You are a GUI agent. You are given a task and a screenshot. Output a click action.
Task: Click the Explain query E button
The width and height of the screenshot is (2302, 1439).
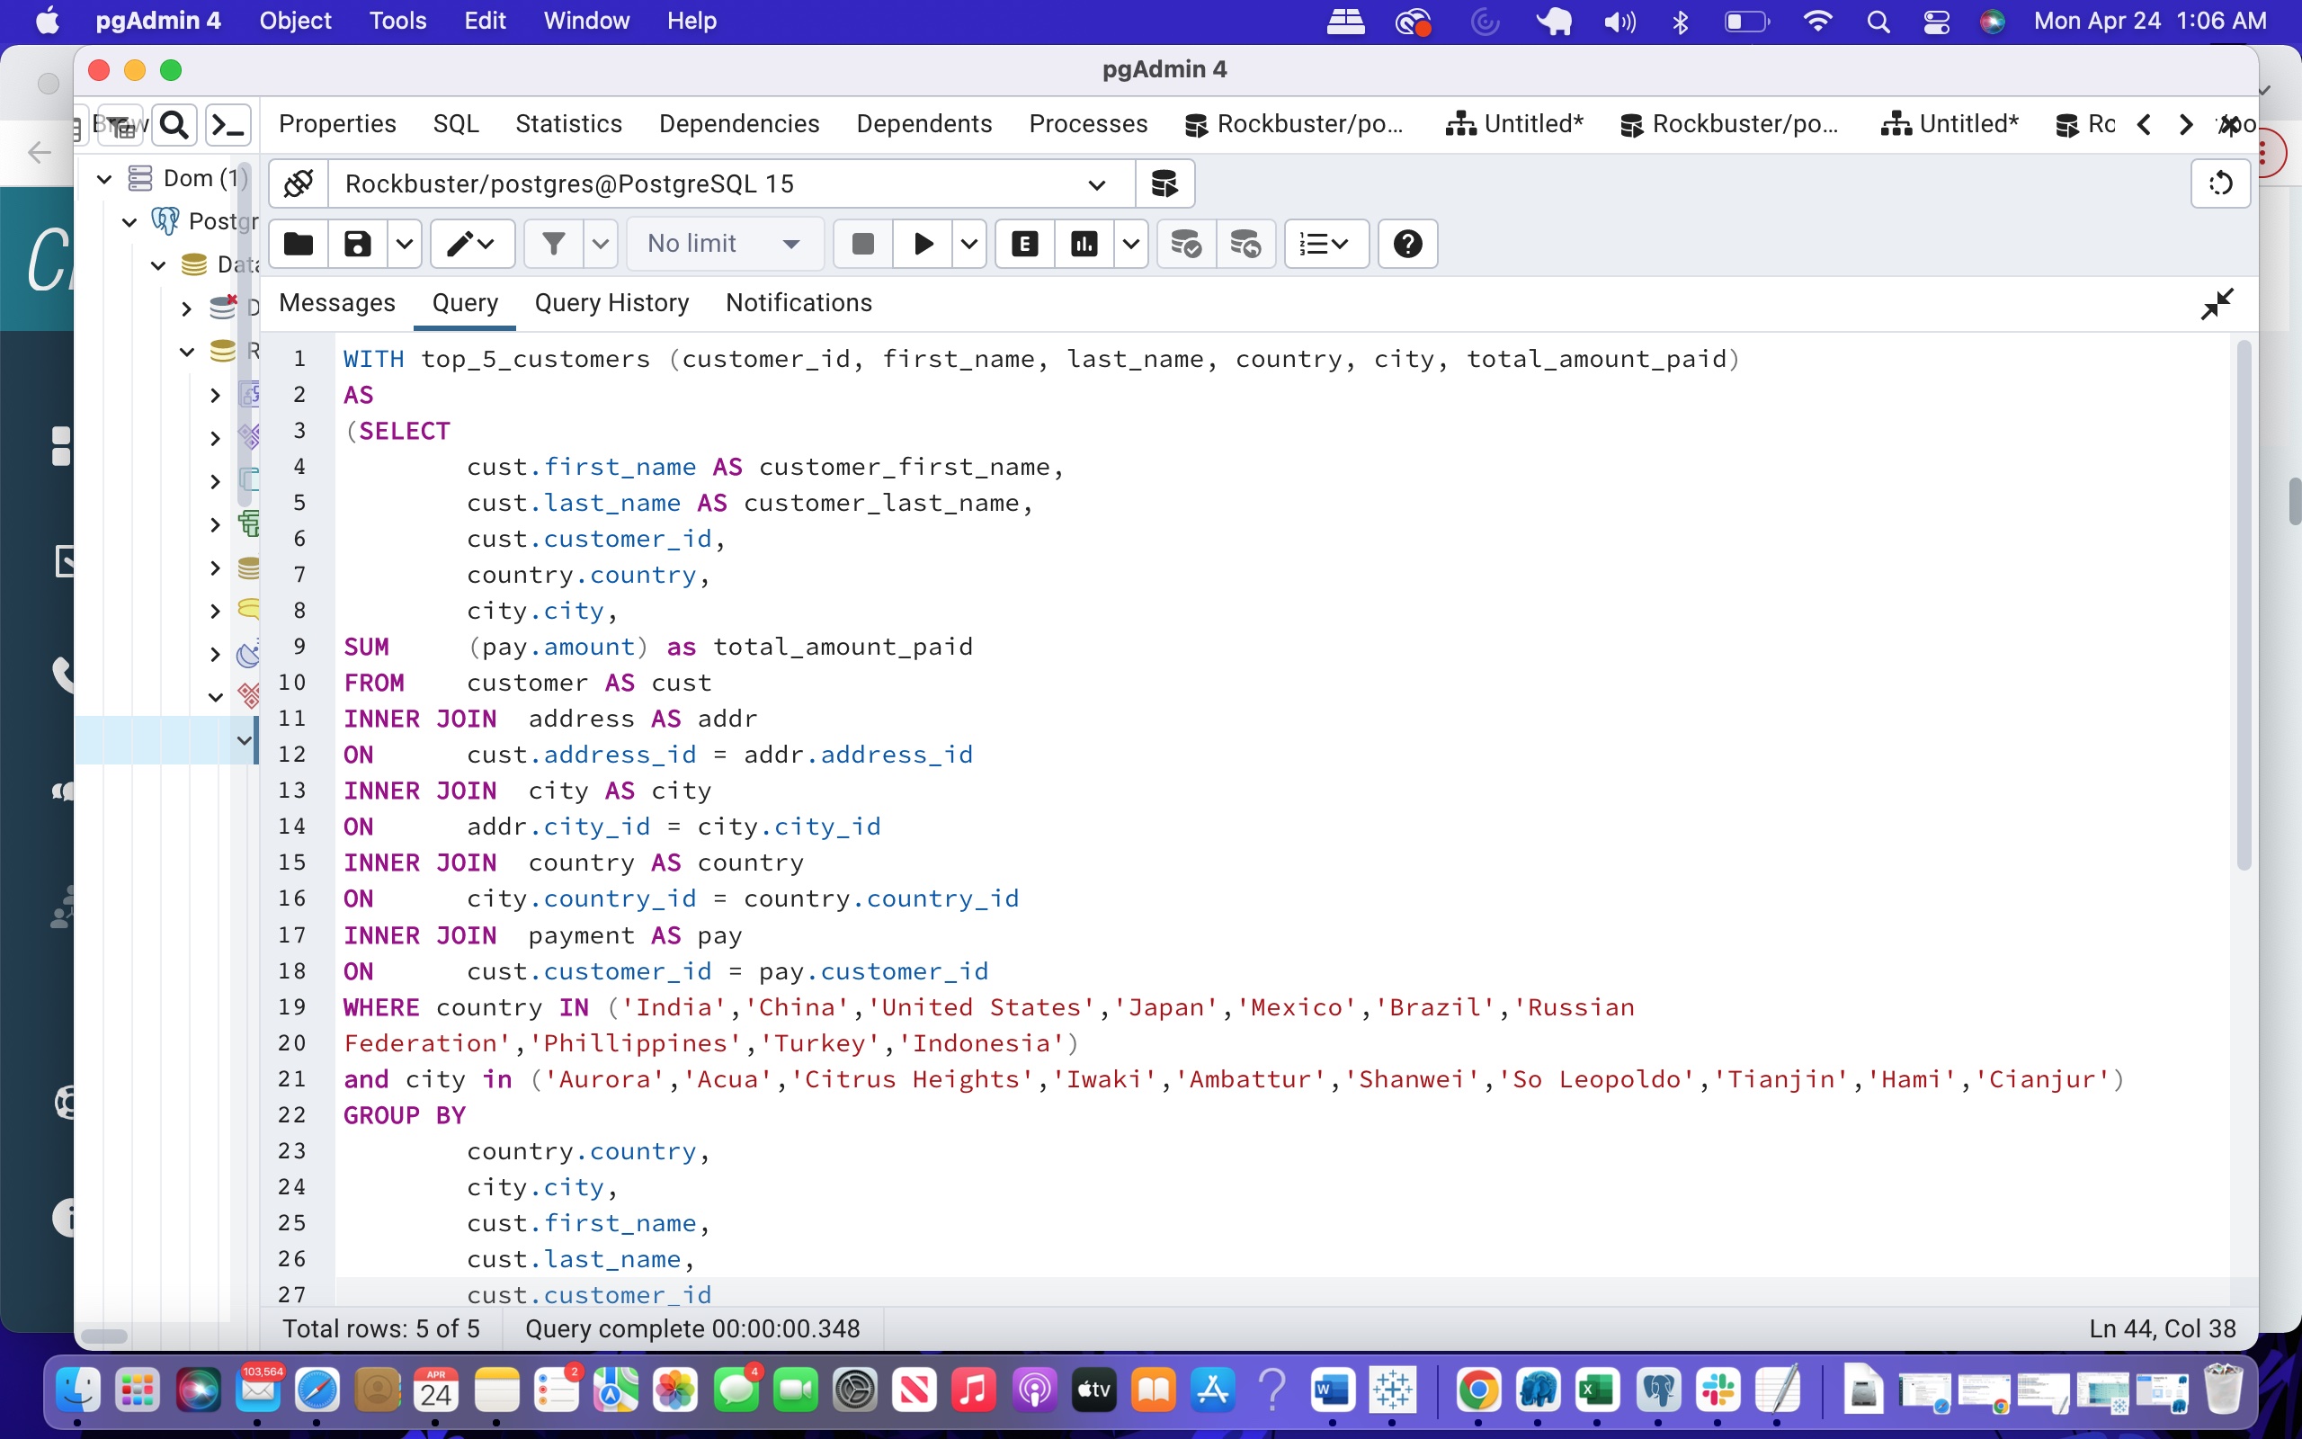[x=1024, y=245]
